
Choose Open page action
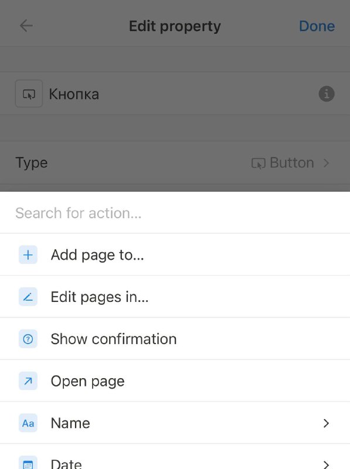pos(175,381)
